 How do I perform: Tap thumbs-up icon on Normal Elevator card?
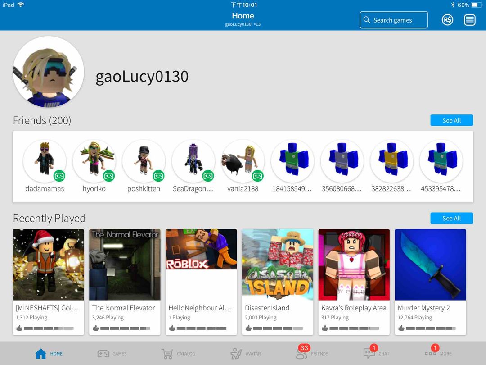[x=96, y=328]
